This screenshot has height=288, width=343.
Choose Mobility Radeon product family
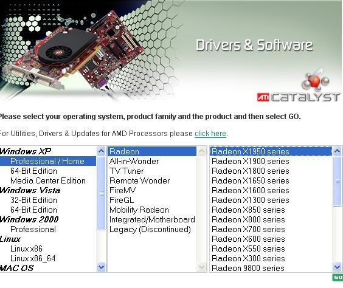coord(139,210)
